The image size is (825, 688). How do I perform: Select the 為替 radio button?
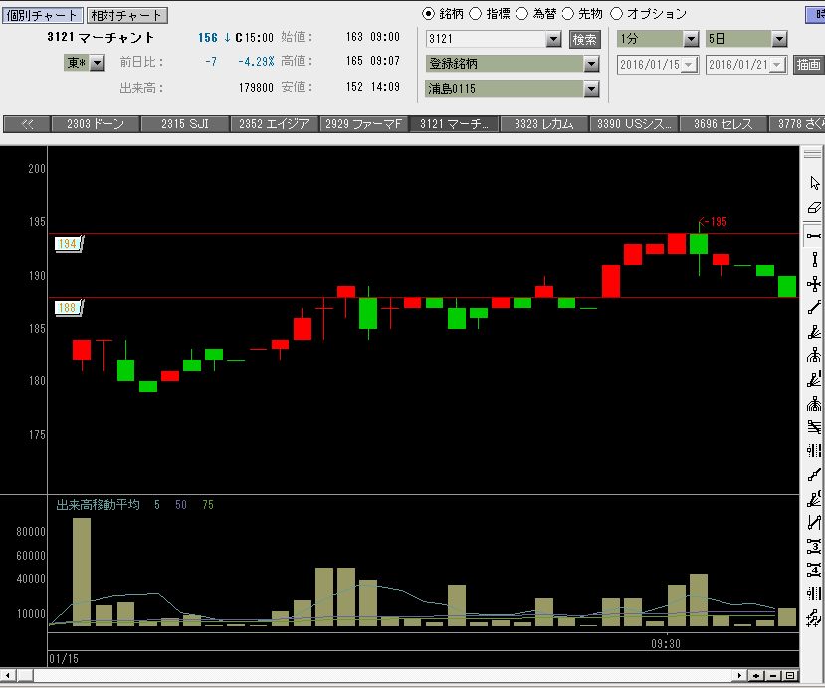coord(521,14)
